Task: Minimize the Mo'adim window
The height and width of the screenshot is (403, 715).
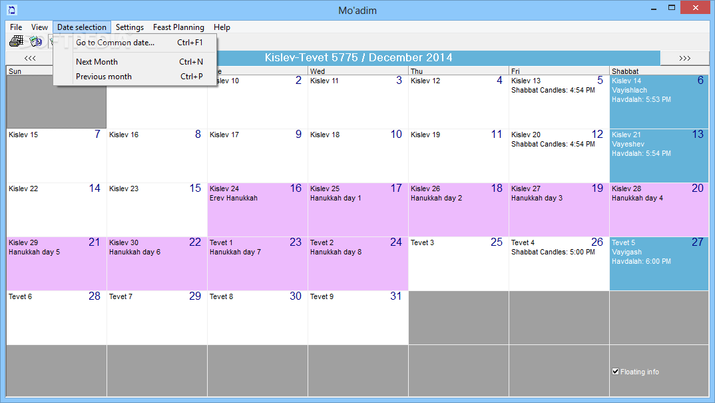Action: click(x=654, y=8)
